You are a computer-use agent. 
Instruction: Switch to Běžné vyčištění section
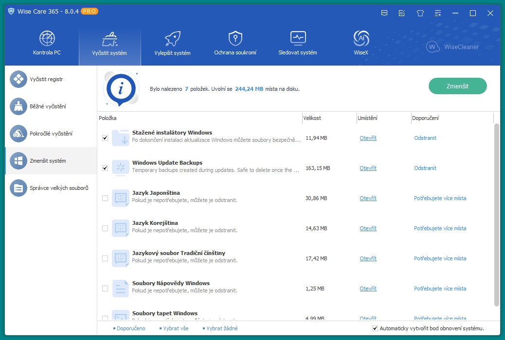pos(51,106)
